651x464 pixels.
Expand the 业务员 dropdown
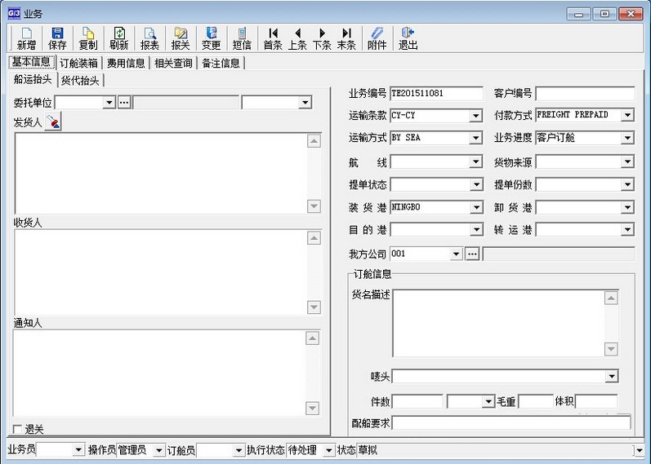tap(78, 450)
